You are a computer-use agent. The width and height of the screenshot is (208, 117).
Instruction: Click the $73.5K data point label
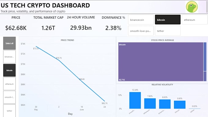(x=36, y=49)
